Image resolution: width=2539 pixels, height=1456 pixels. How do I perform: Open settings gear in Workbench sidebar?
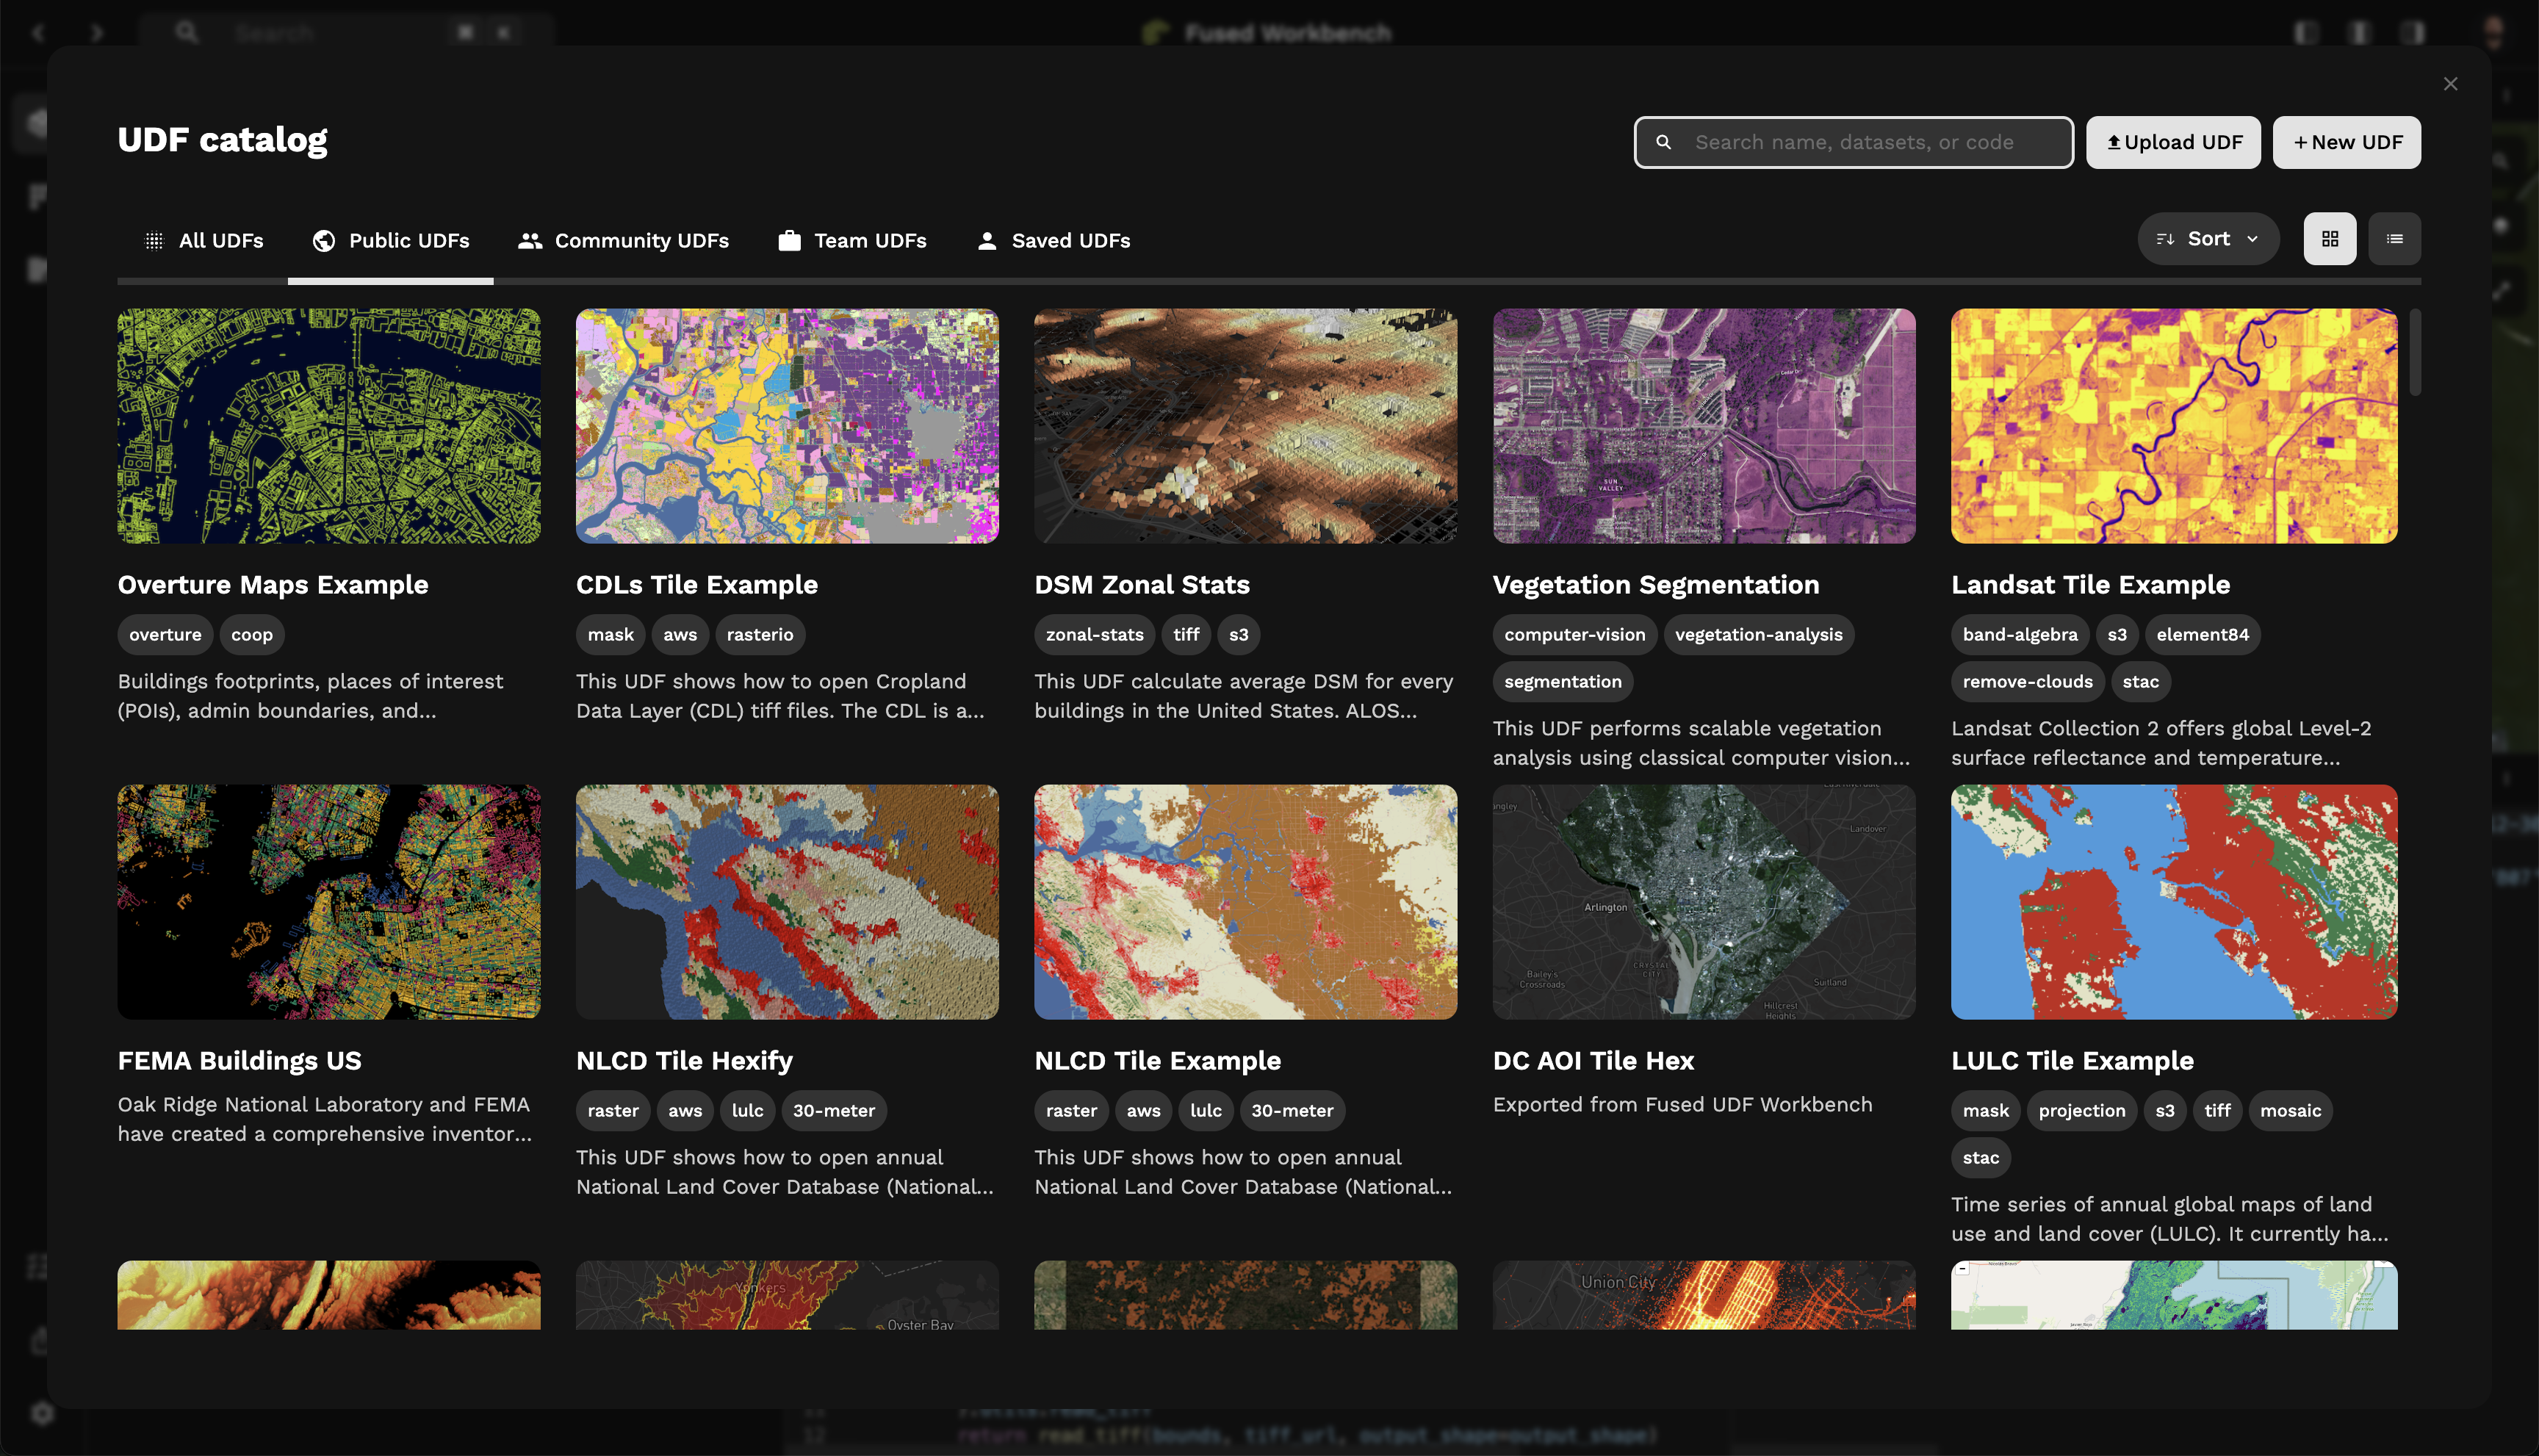pyautogui.click(x=41, y=1413)
